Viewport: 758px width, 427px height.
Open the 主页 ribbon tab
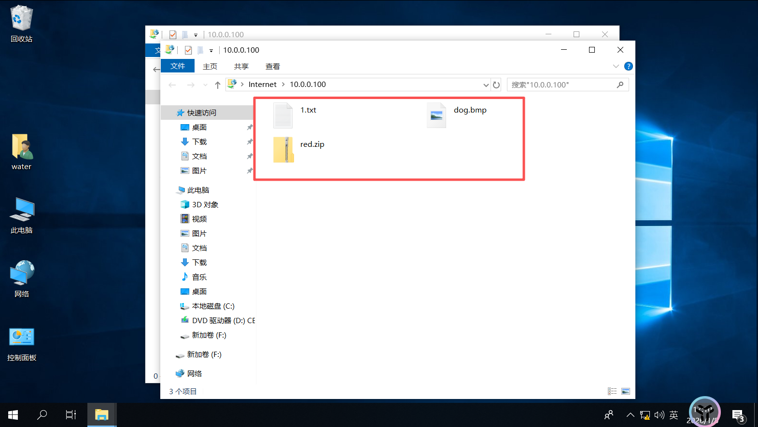[x=210, y=66]
